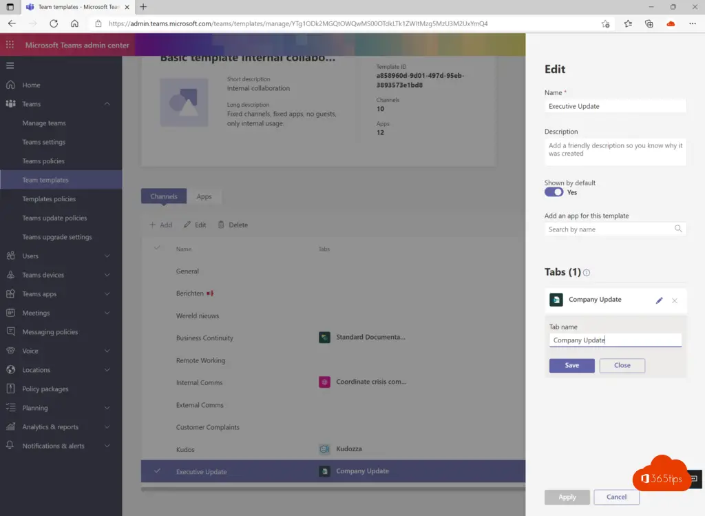
Task: Click the Planning list icon
Action: point(11,408)
